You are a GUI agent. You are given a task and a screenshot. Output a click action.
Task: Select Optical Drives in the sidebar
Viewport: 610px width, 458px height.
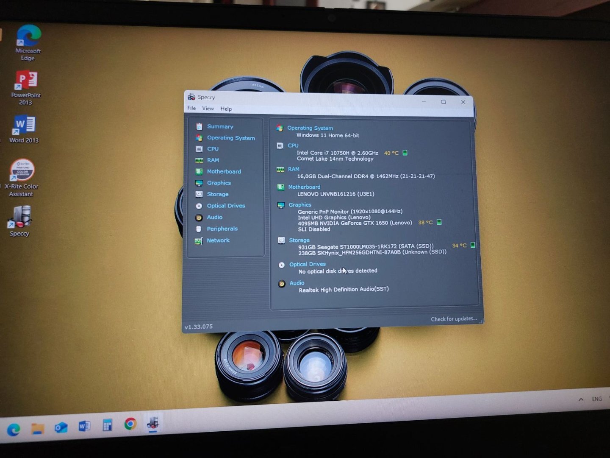226,206
